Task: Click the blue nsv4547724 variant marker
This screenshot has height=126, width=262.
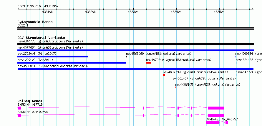Action: point(236,75)
